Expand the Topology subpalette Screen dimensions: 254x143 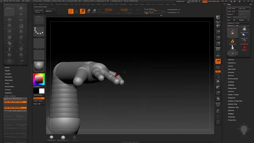click(x=231, y=117)
